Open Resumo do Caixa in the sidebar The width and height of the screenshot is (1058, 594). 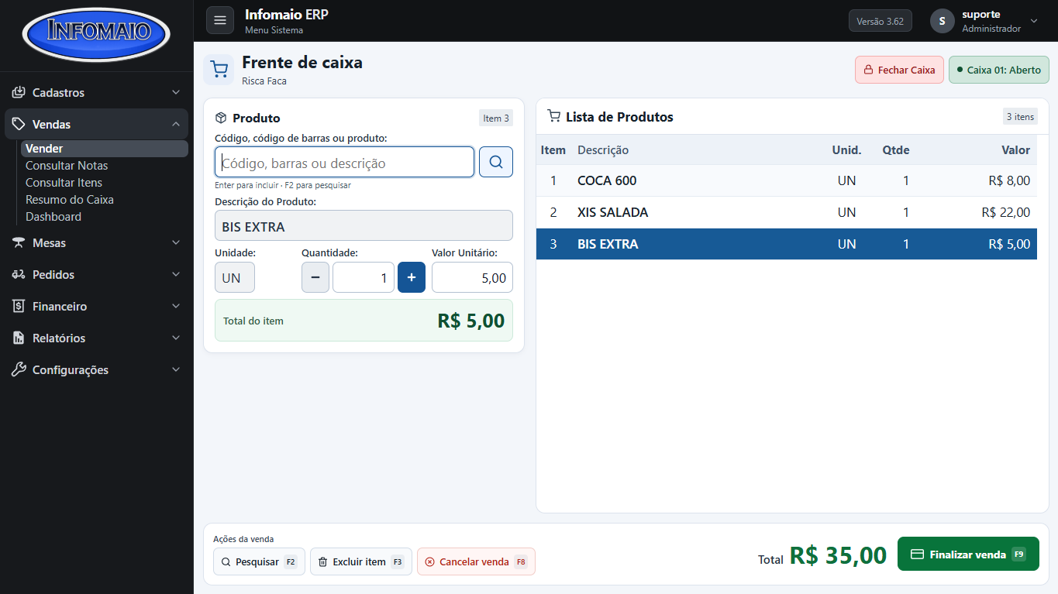[x=70, y=200]
